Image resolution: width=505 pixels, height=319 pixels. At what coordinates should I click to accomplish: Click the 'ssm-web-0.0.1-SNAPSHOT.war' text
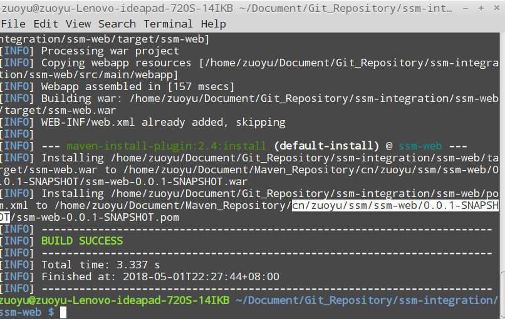click(x=167, y=181)
